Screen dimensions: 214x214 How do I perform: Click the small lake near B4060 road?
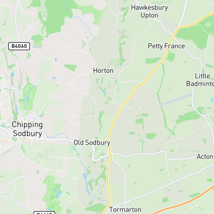13,74
